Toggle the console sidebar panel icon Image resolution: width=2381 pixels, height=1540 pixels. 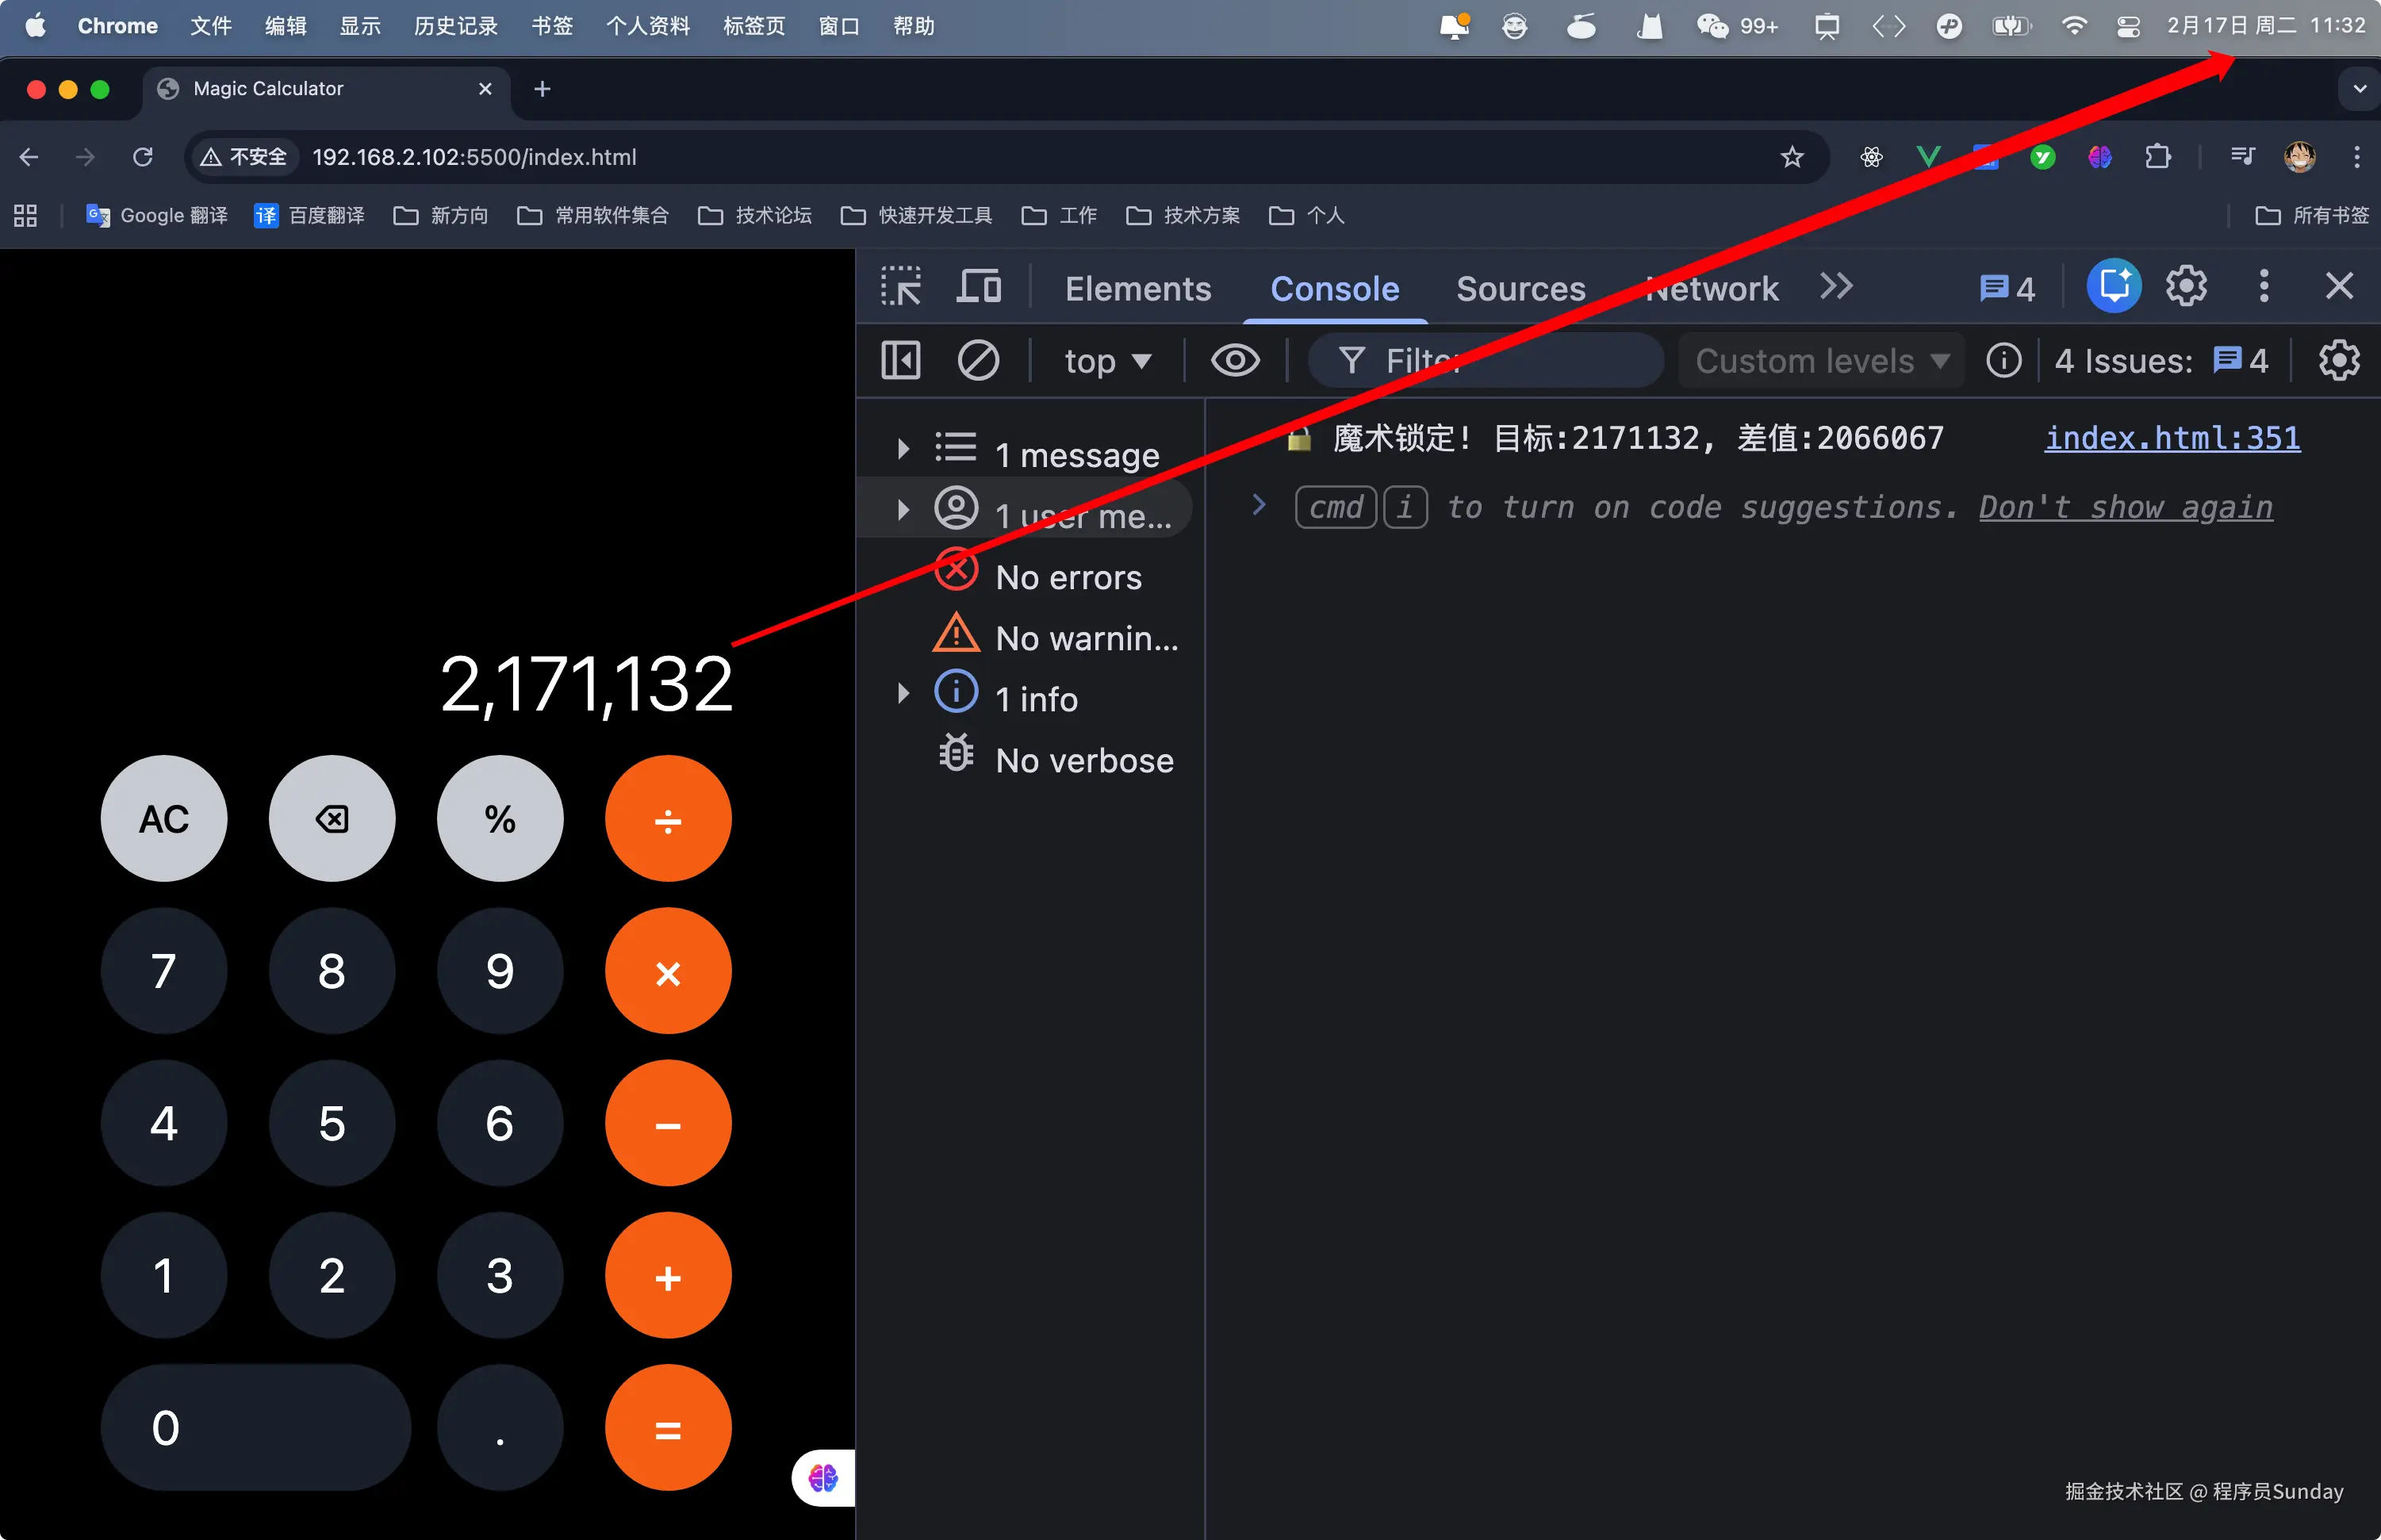point(900,361)
